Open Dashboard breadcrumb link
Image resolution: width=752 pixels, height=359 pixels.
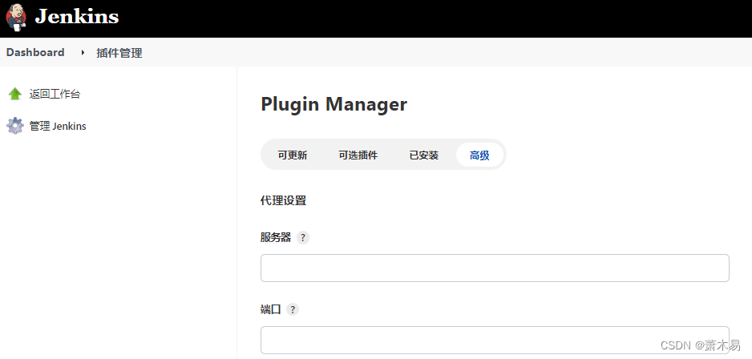coord(35,52)
